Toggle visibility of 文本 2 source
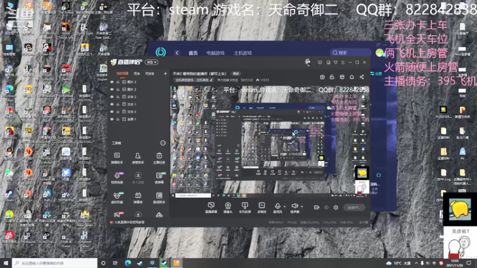Image resolution: width=477 pixels, height=268 pixels. point(112,96)
